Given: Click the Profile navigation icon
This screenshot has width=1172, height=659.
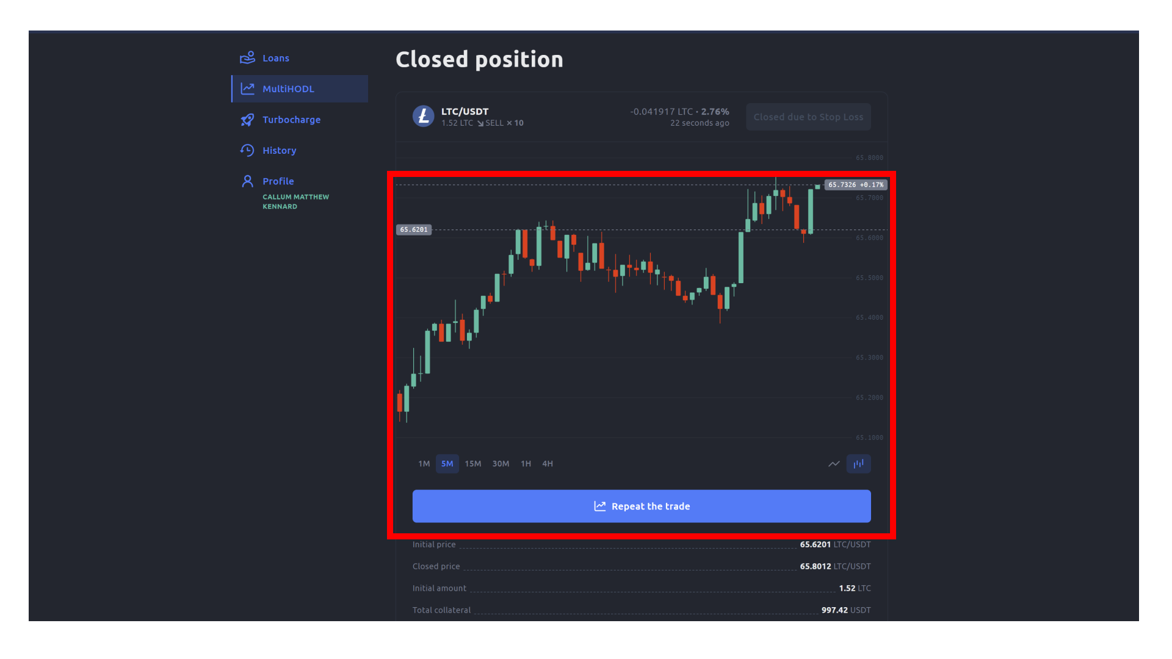Looking at the screenshot, I should (x=245, y=181).
